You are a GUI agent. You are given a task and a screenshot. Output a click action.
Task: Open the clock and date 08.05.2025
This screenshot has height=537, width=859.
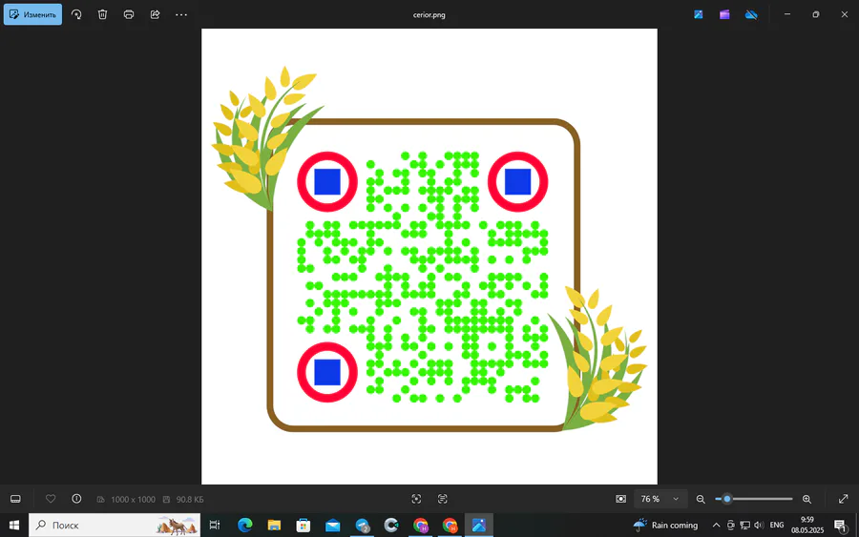807,525
